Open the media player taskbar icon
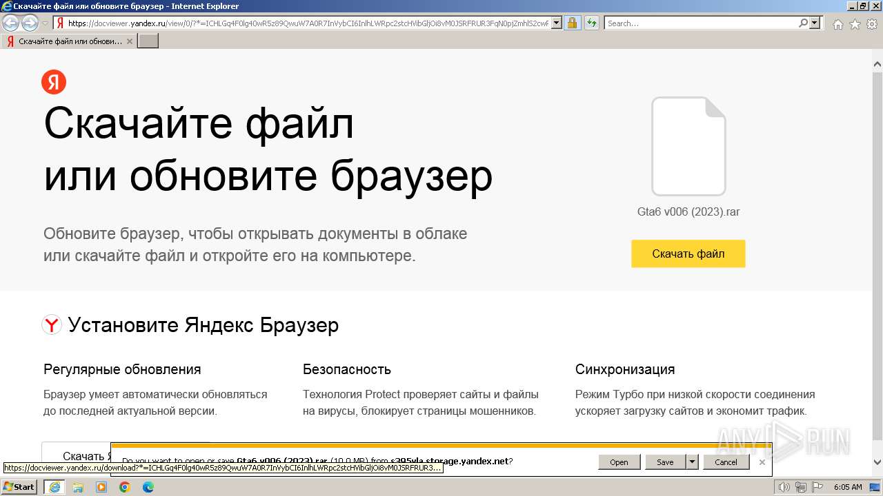 click(101, 487)
